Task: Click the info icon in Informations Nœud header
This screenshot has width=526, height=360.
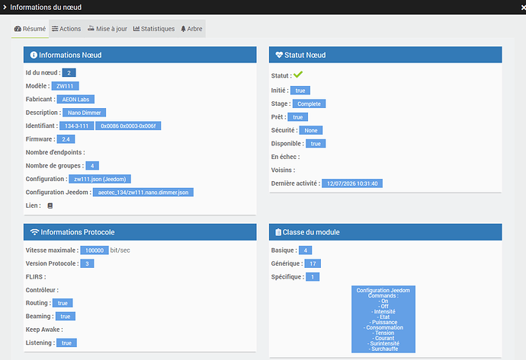Action: (34, 55)
